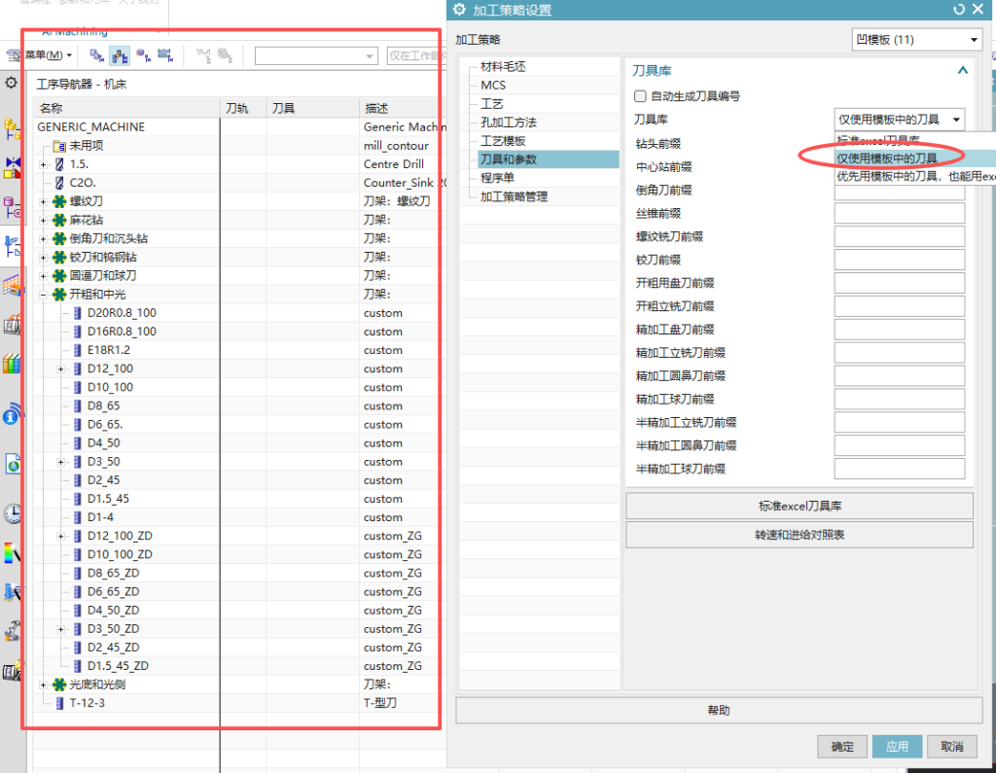Select 材料毛坯 in the strategy list
The height and width of the screenshot is (773, 996).
point(503,67)
